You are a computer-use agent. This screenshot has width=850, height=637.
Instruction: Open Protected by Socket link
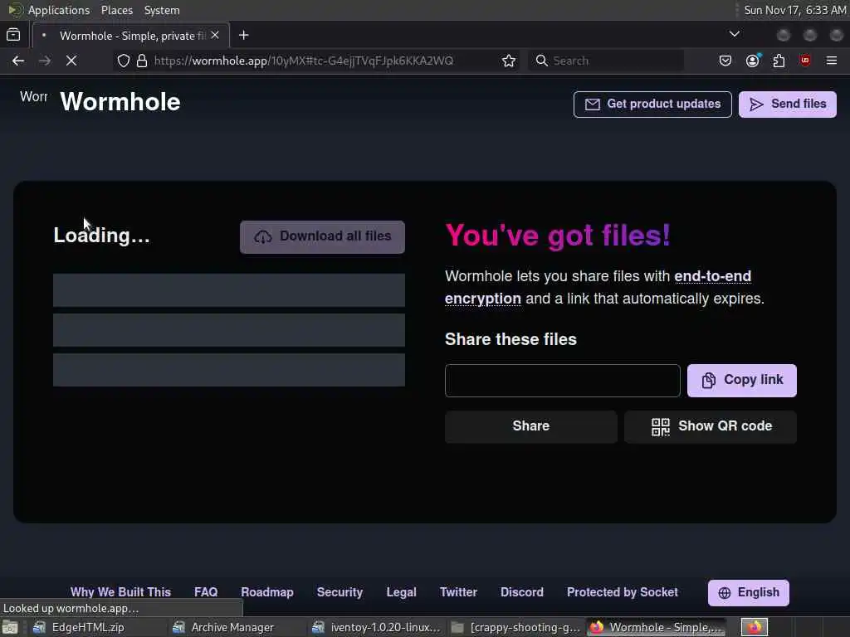[x=623, y=592]
